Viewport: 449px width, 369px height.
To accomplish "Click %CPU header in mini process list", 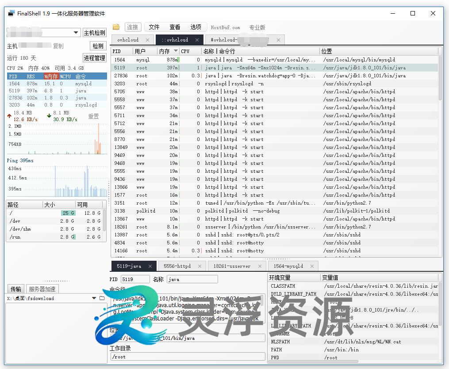I will 65,76.
